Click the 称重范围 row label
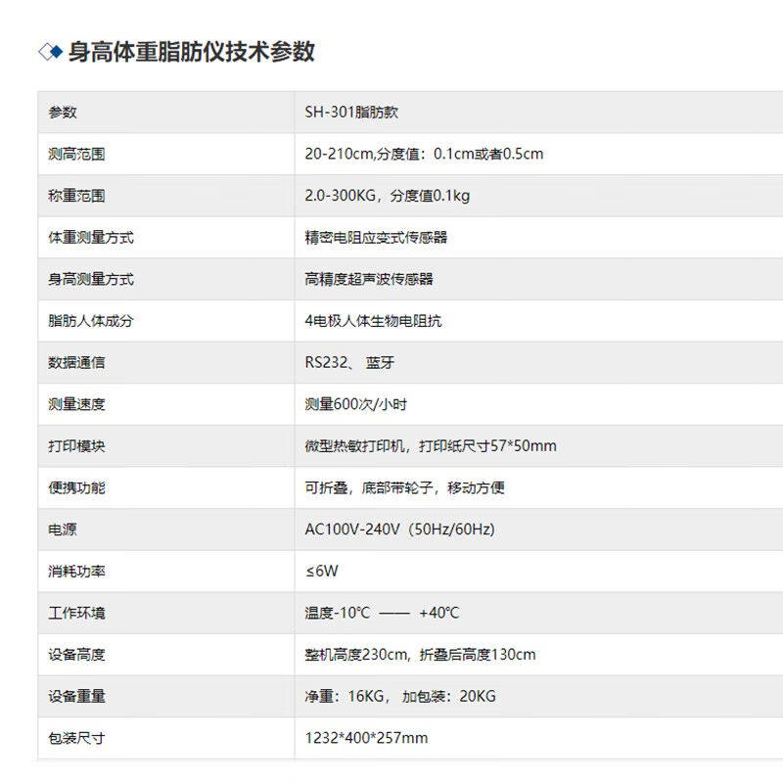This screenshot has height=783, width=783. [x=76, y=196]
